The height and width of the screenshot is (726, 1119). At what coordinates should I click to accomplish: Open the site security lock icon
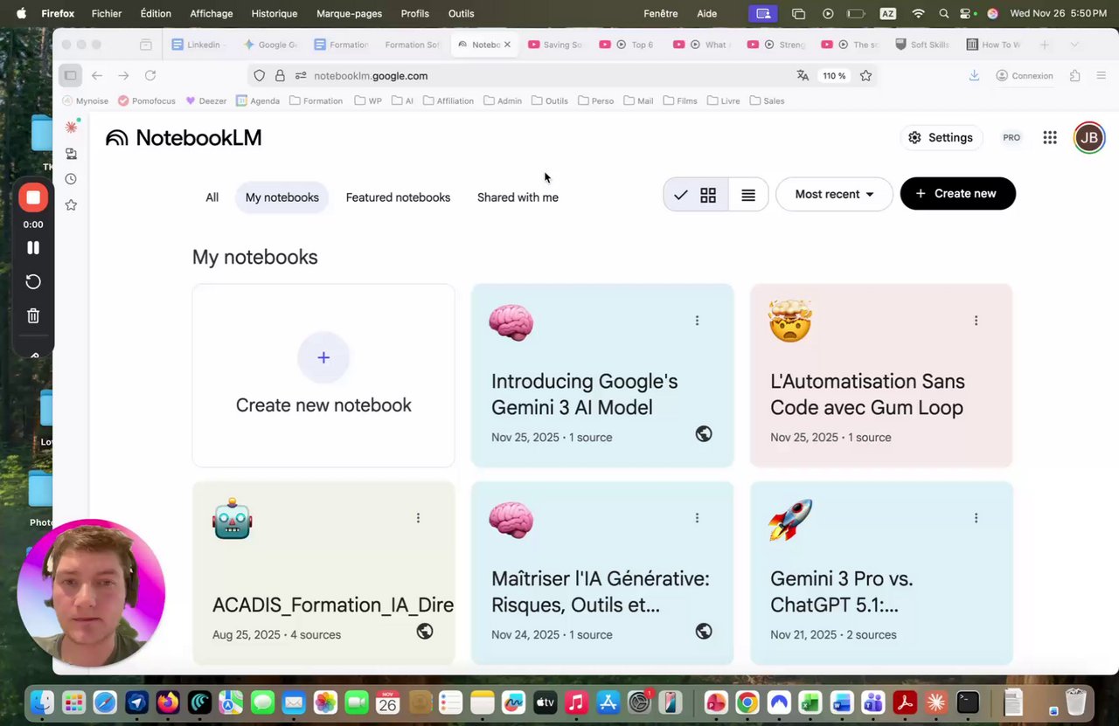[280, 76]
